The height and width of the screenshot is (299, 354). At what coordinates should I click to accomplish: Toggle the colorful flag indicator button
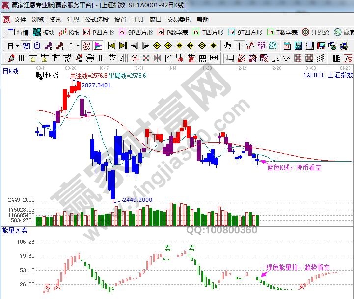click(98, 46)
